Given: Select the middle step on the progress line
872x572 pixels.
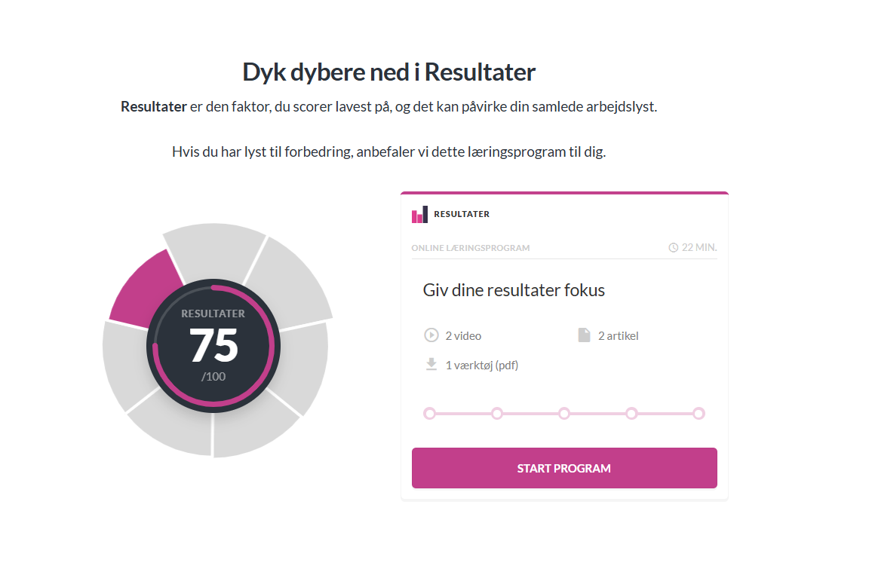Looking at the screenshot, I should [x=564, y=413].
